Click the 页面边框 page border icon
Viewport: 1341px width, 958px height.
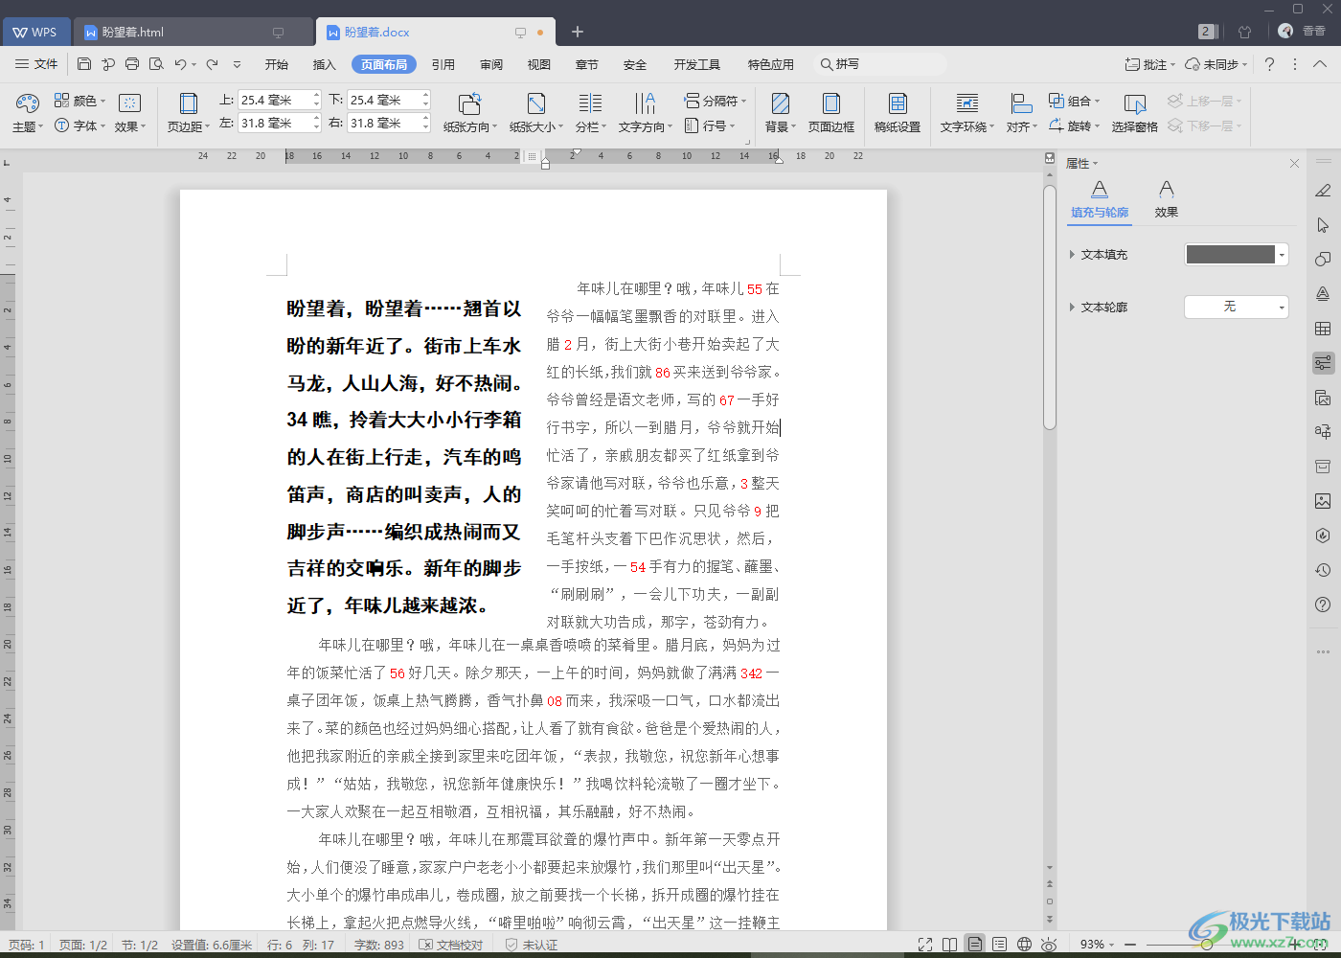coord(831,103)
